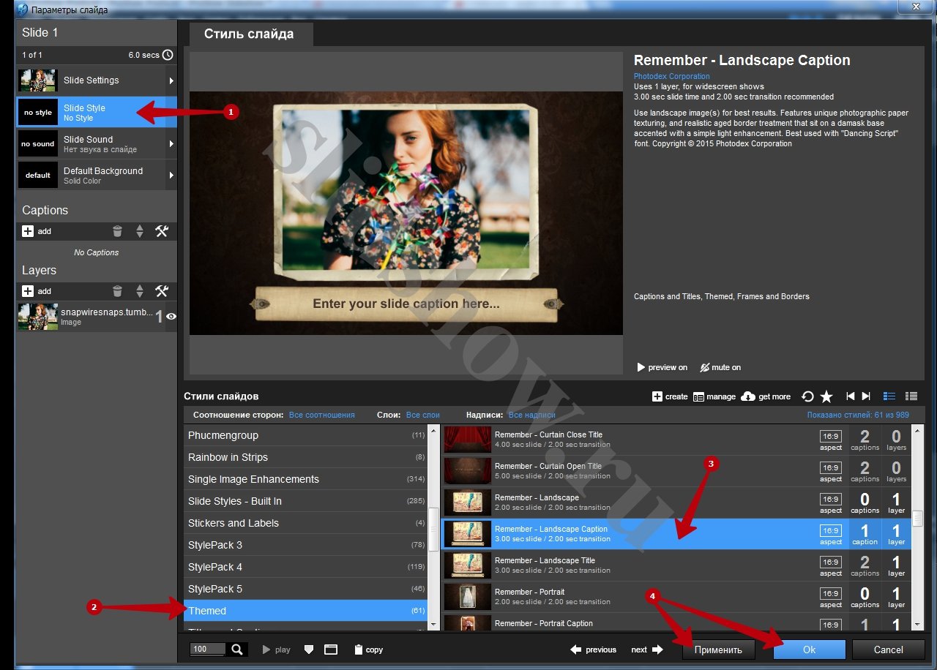This screenshot has width=937, height=670.
Task: Open the tools icon in Captions toolbar
Action: point(163,231)
